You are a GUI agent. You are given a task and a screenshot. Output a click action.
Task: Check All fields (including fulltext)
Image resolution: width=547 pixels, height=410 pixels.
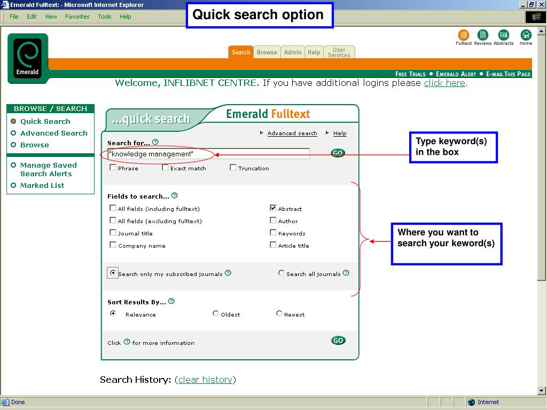pos(113,208)
